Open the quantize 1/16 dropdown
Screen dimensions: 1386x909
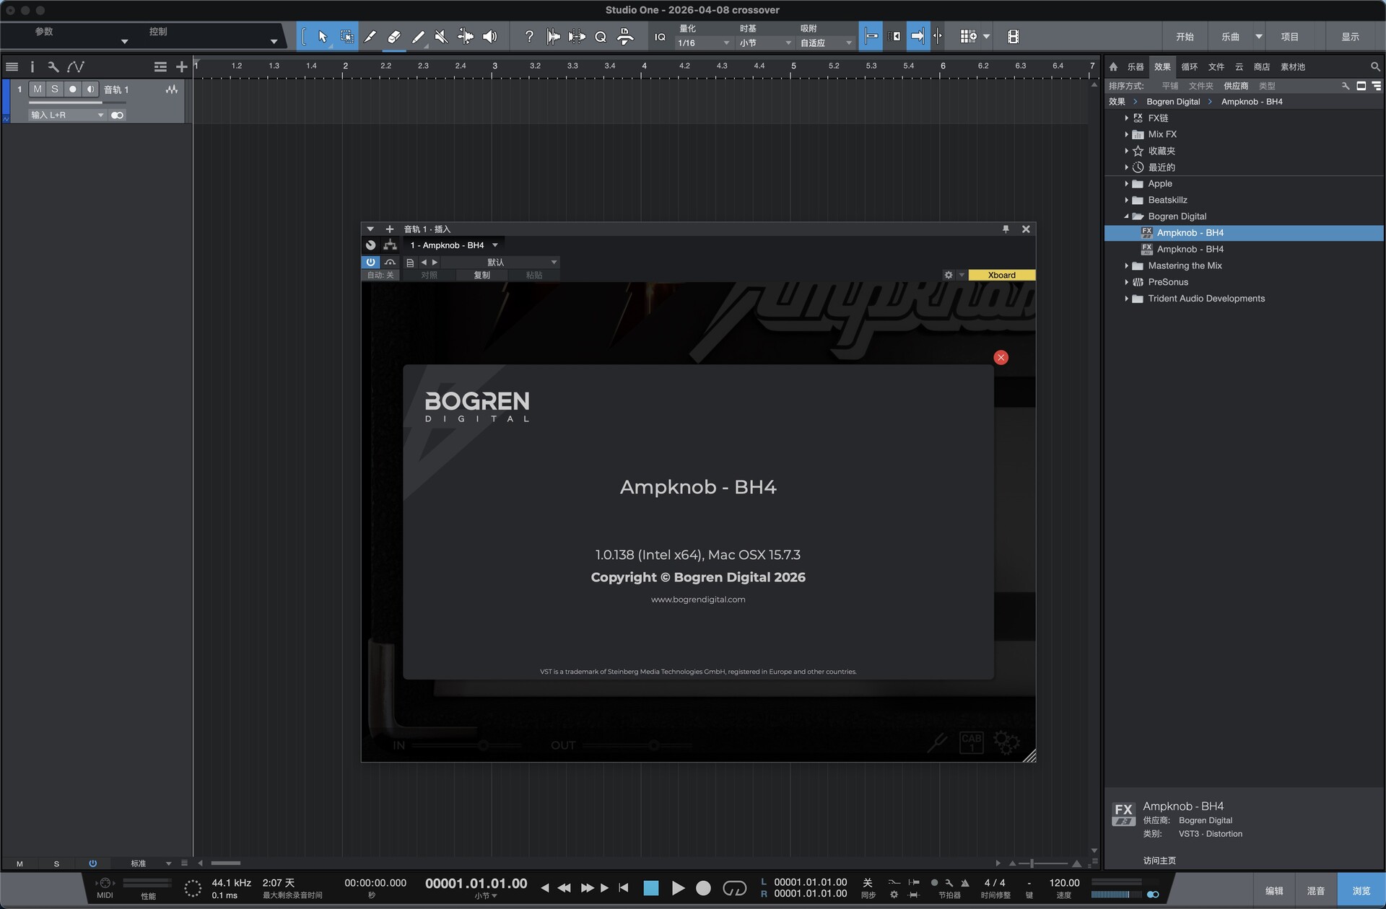[703, 43]
